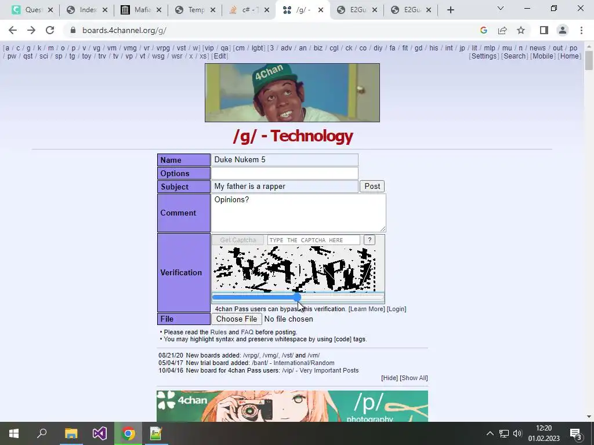Switch to the Mafia tab
The image size is (594, 445).
[140, 10]
